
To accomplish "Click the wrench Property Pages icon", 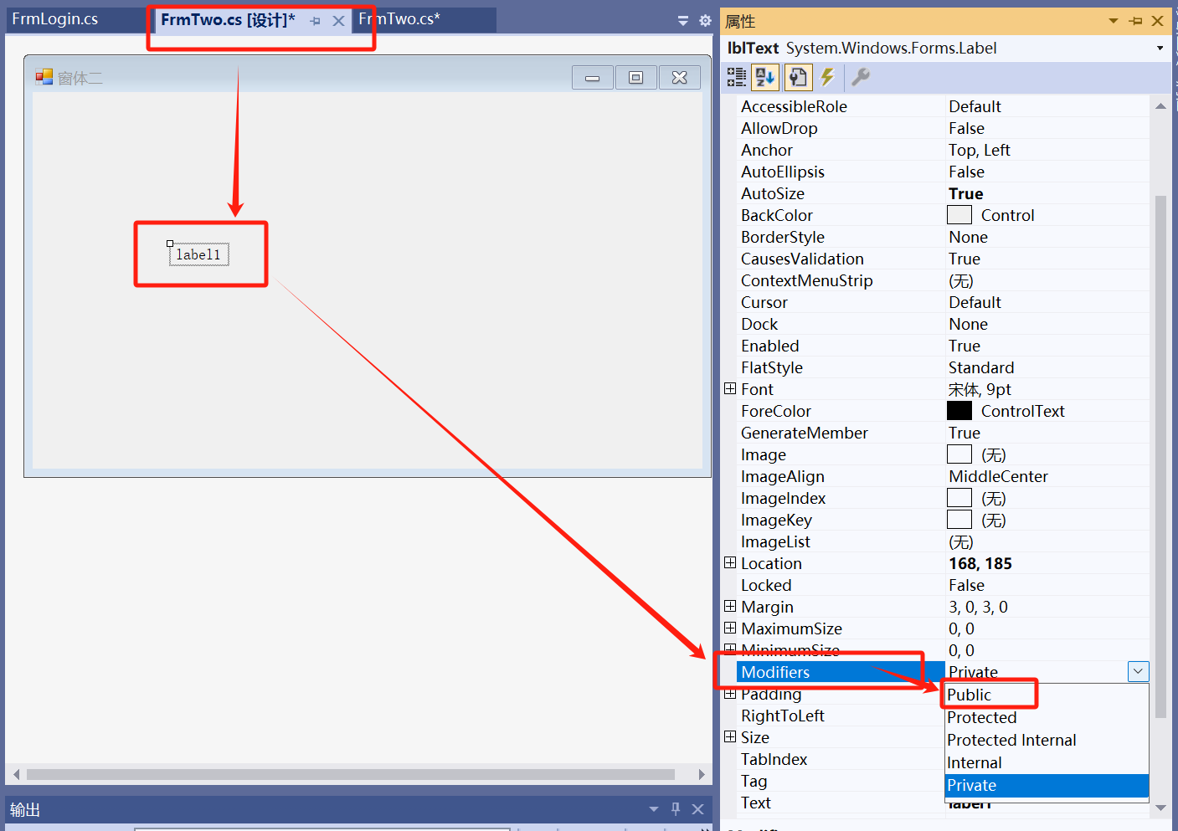I will tap(861, 78).
